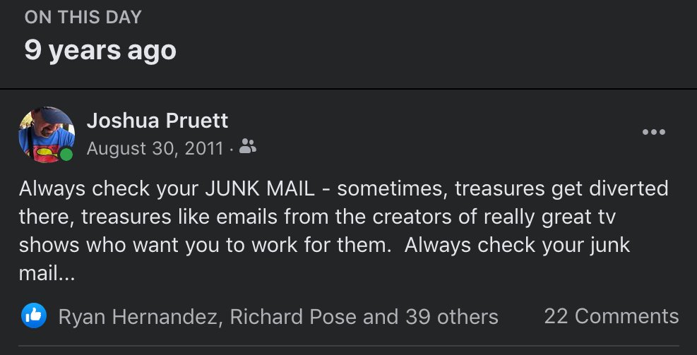This screenshot has height=355, width=697.
Task: Click the trailing mail... at post end
Action: pos(47,274)
